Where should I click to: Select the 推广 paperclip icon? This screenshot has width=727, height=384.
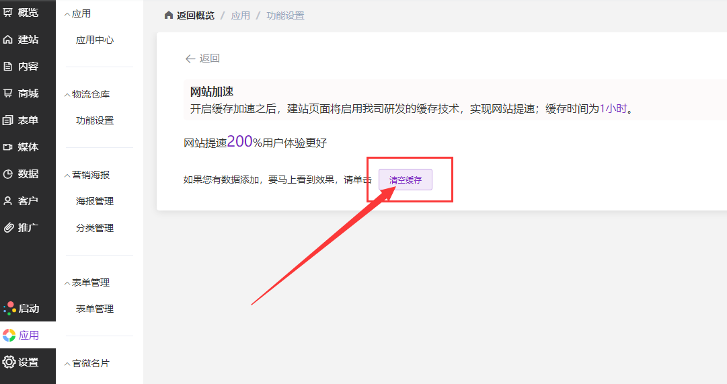click(x=9, y=228)
